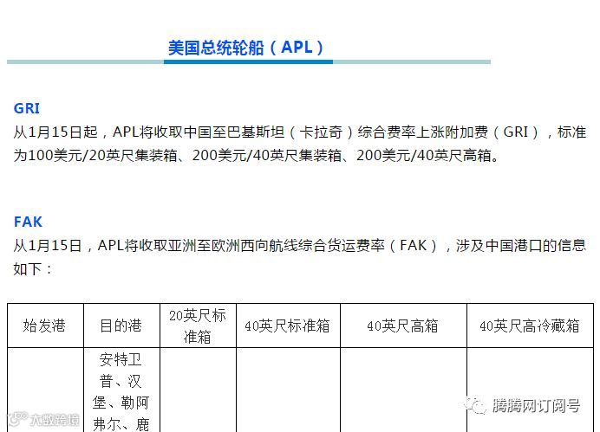This screenshot has height=432, width=600.
Task: Click the 目的港 table header
Action: [x=121, y=326]
